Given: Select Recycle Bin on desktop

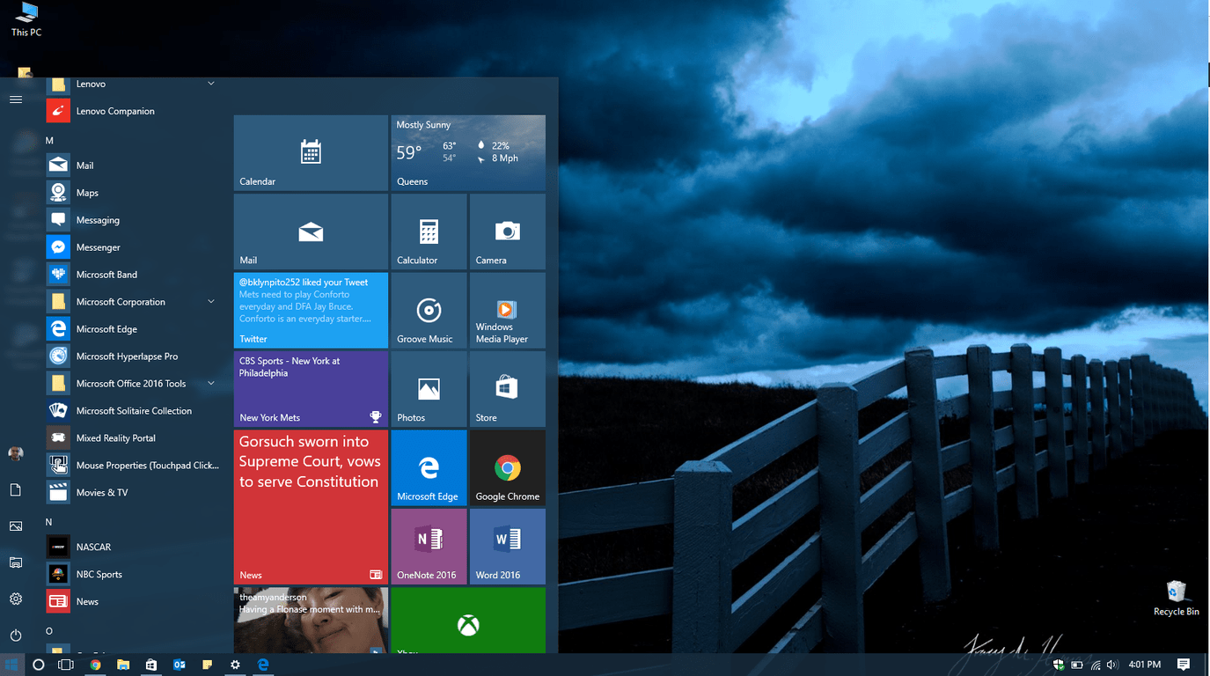Looking at the screenshot, I should [x=1177, y=598].
